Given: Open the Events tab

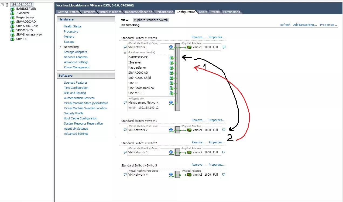Looking at the screenshot, I should tap(215, 12).
